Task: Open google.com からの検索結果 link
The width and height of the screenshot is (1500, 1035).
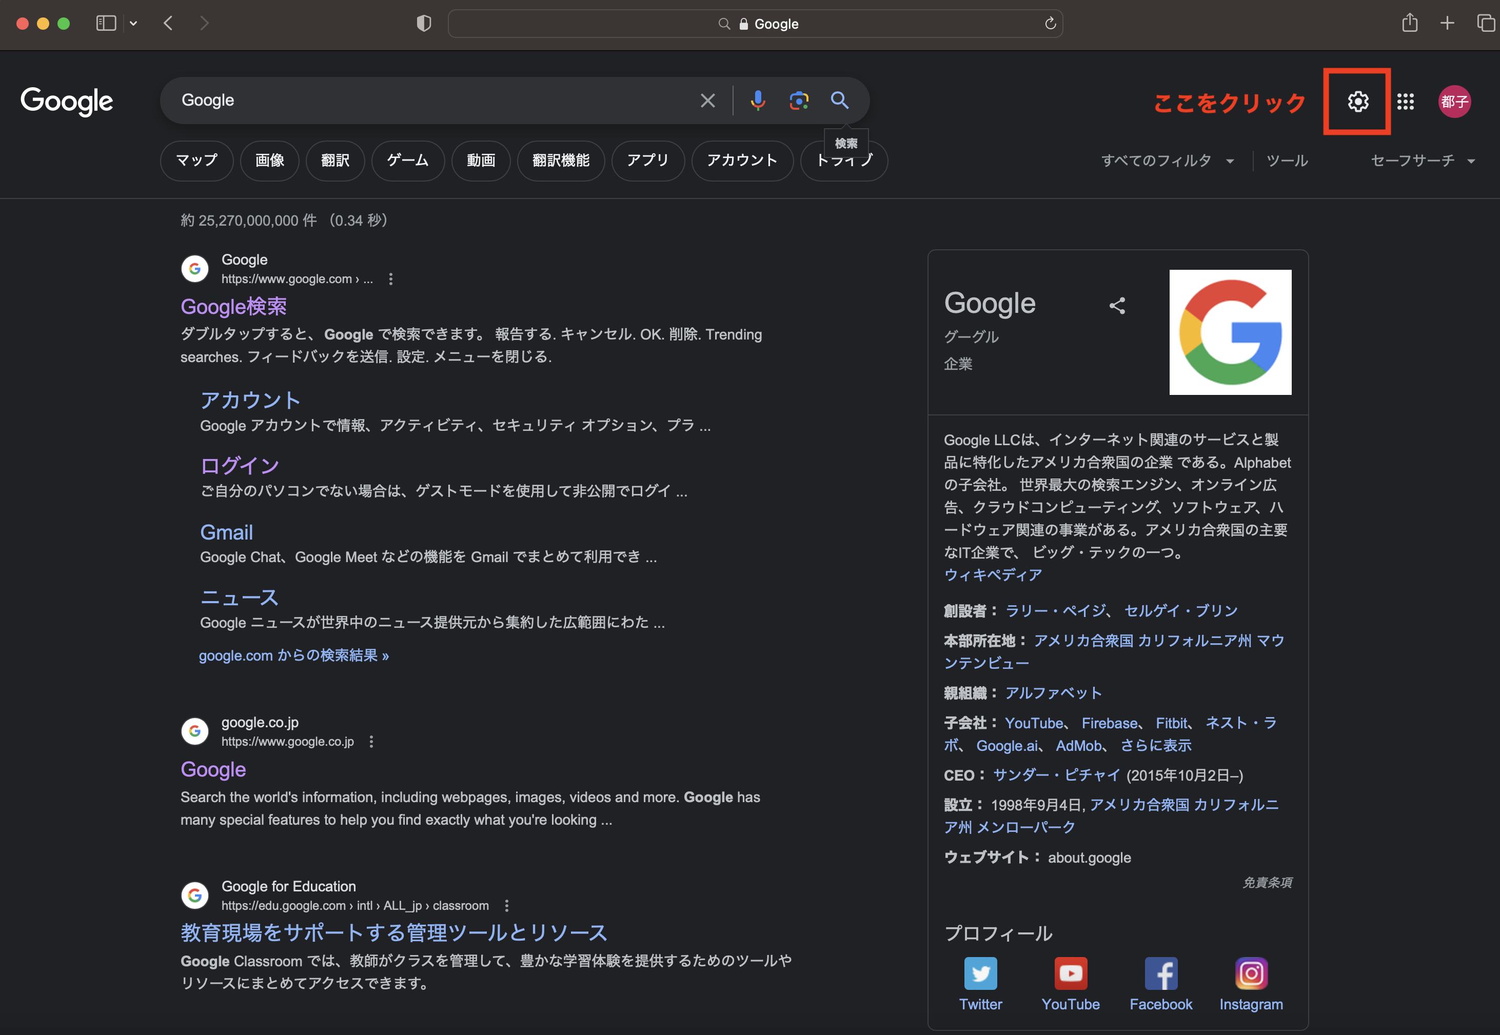Action: [294, 655]
